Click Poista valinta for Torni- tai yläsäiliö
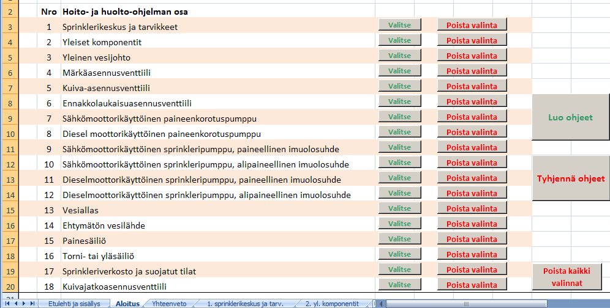610x308 pixels. pyautogui.click(x=472, y=254)
